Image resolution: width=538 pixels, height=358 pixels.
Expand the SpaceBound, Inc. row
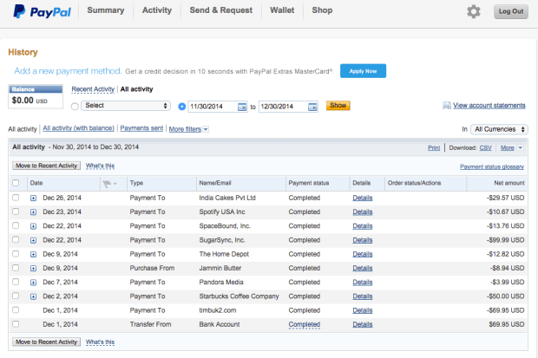click(x=33, y=226)
